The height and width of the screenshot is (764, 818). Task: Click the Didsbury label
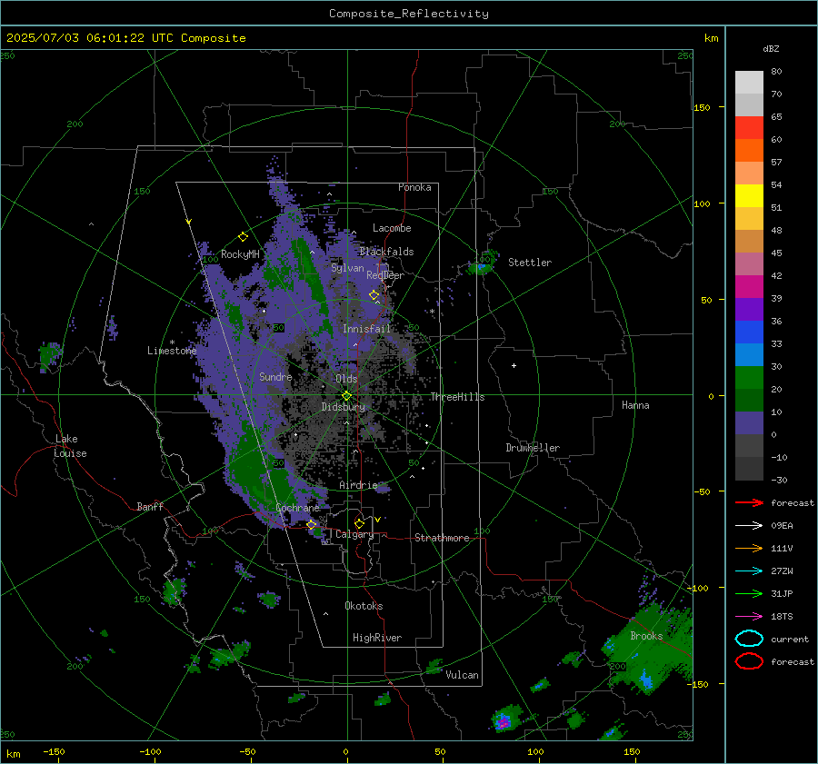[343, 407]
